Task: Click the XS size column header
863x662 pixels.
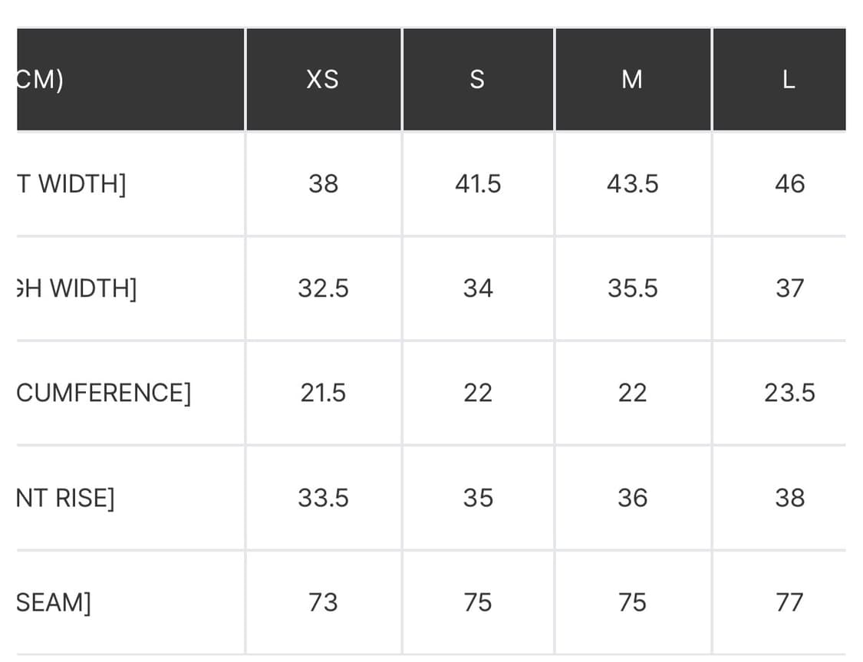Action: (x=322, y=80)
